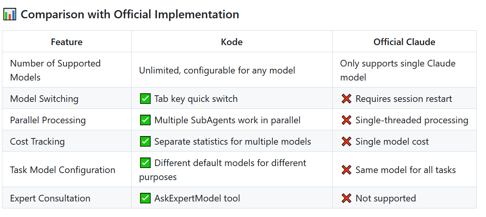The image size is (486, 217).
Task: Click red cross beside Requires session restart
Action: (346, 99)
